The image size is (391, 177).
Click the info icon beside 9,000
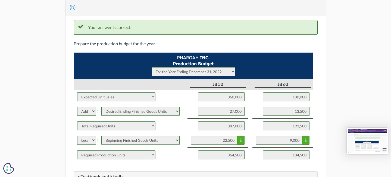pos(306,140)
